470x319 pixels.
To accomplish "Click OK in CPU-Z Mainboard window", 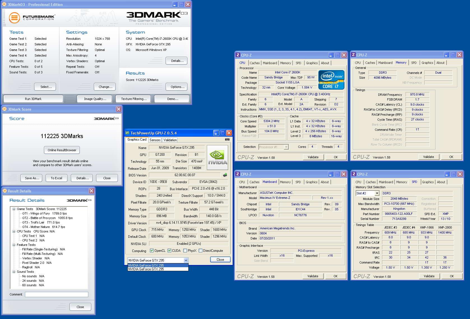I will 335,276.
